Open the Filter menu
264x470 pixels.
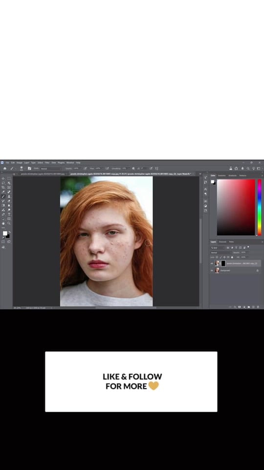point(47,163)
